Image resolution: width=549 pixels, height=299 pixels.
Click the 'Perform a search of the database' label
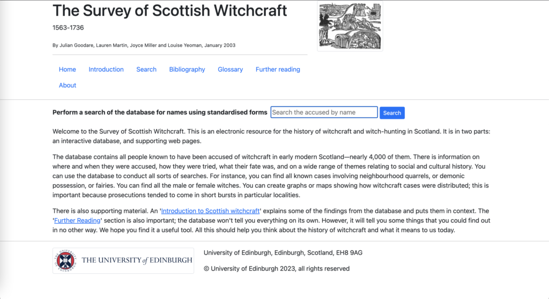(160, 113)
